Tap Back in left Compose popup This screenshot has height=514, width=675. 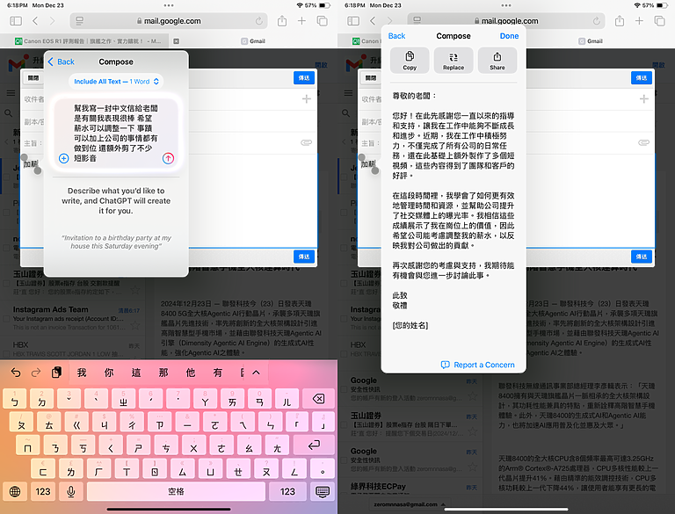[x=62, y=62]
